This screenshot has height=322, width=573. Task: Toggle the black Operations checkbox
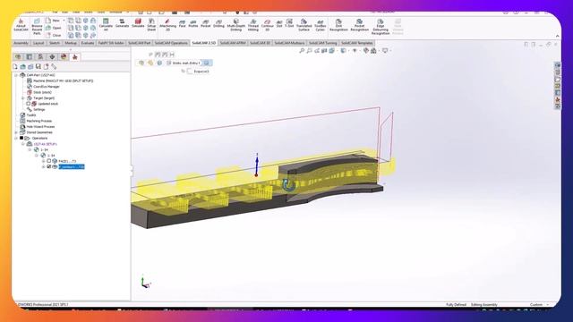(x=21, y=138)
